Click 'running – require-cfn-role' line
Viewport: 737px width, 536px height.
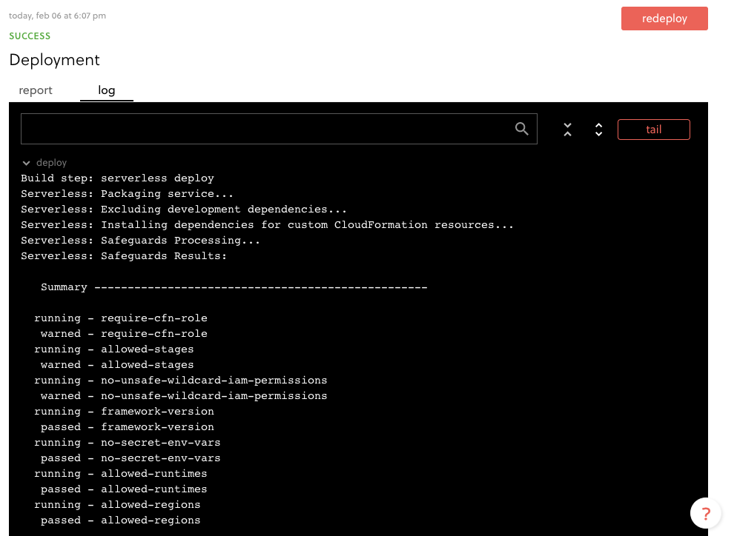(121, 318)
